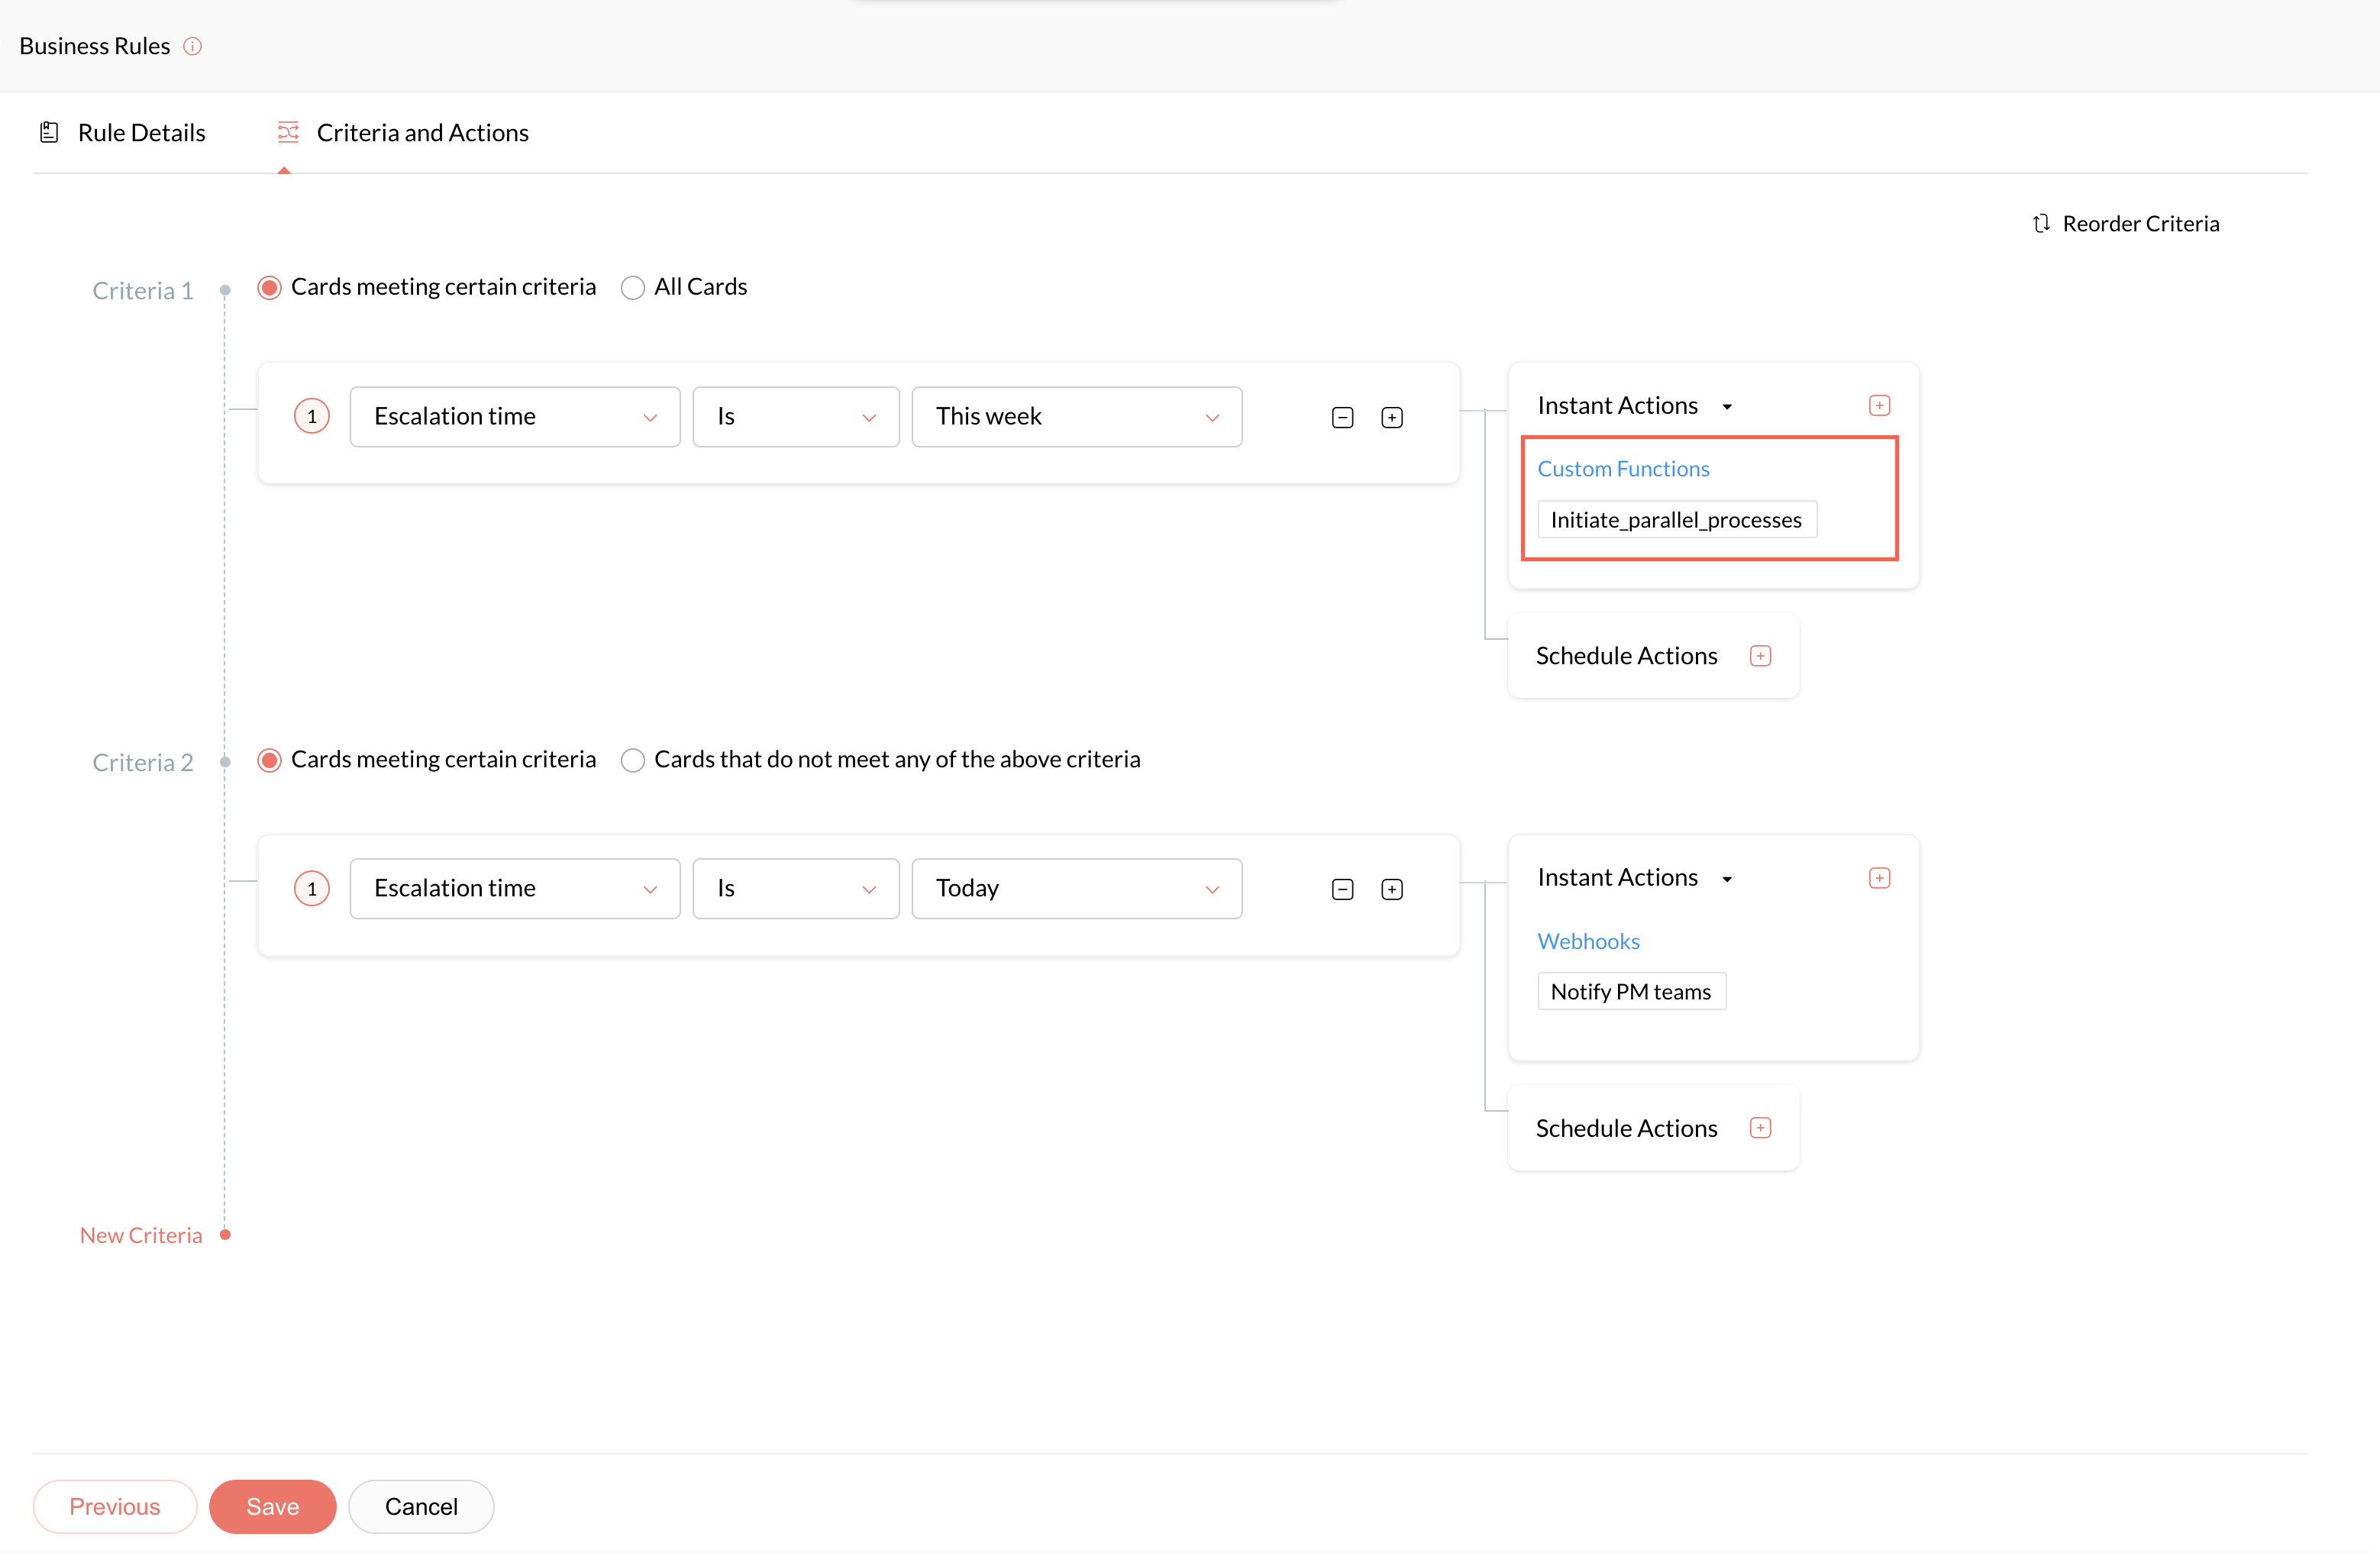Screen dimensions: 2380x1553
Task: Add a schedule action for Criteria 1
Action: 1760,656
